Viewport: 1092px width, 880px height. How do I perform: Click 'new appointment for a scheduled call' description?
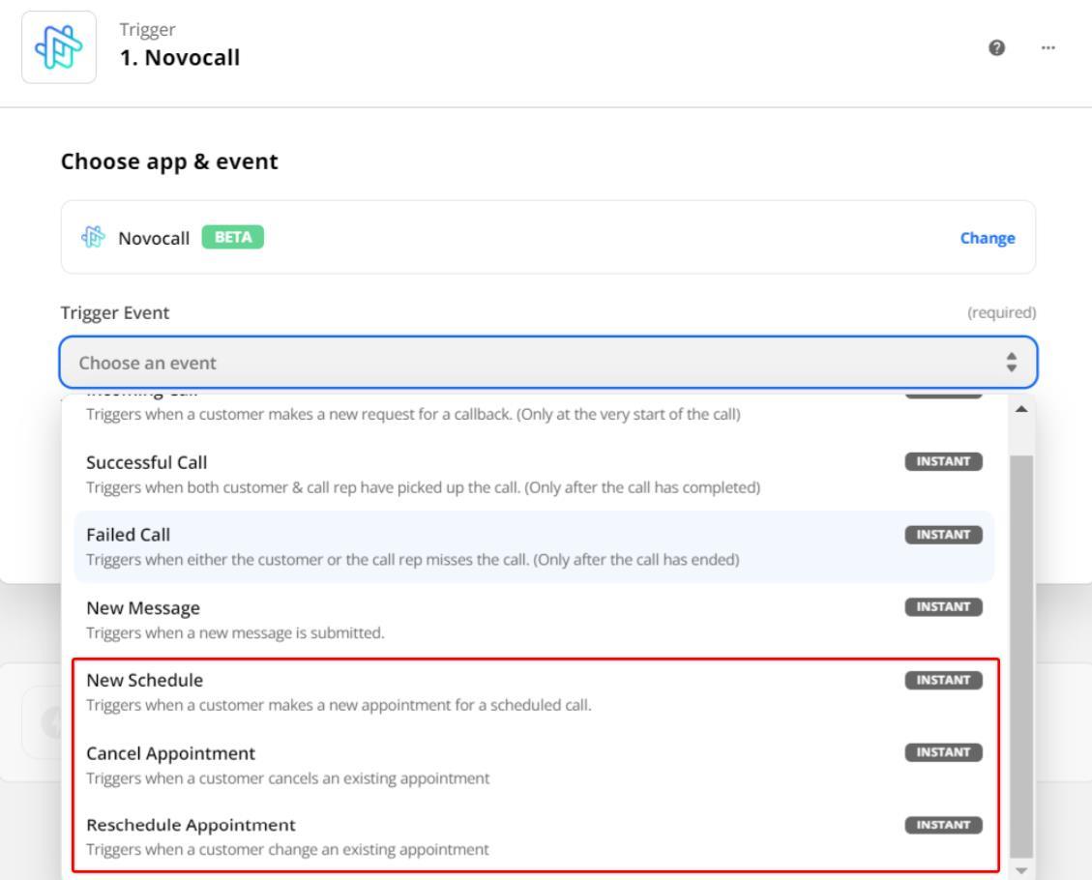[339, 705]
